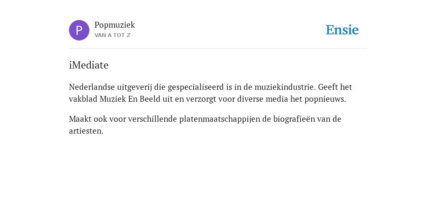The width and height of the screenshot is (436, 218).
Task: Click the word 'verschillende'
Action: (x=153, y=119)
